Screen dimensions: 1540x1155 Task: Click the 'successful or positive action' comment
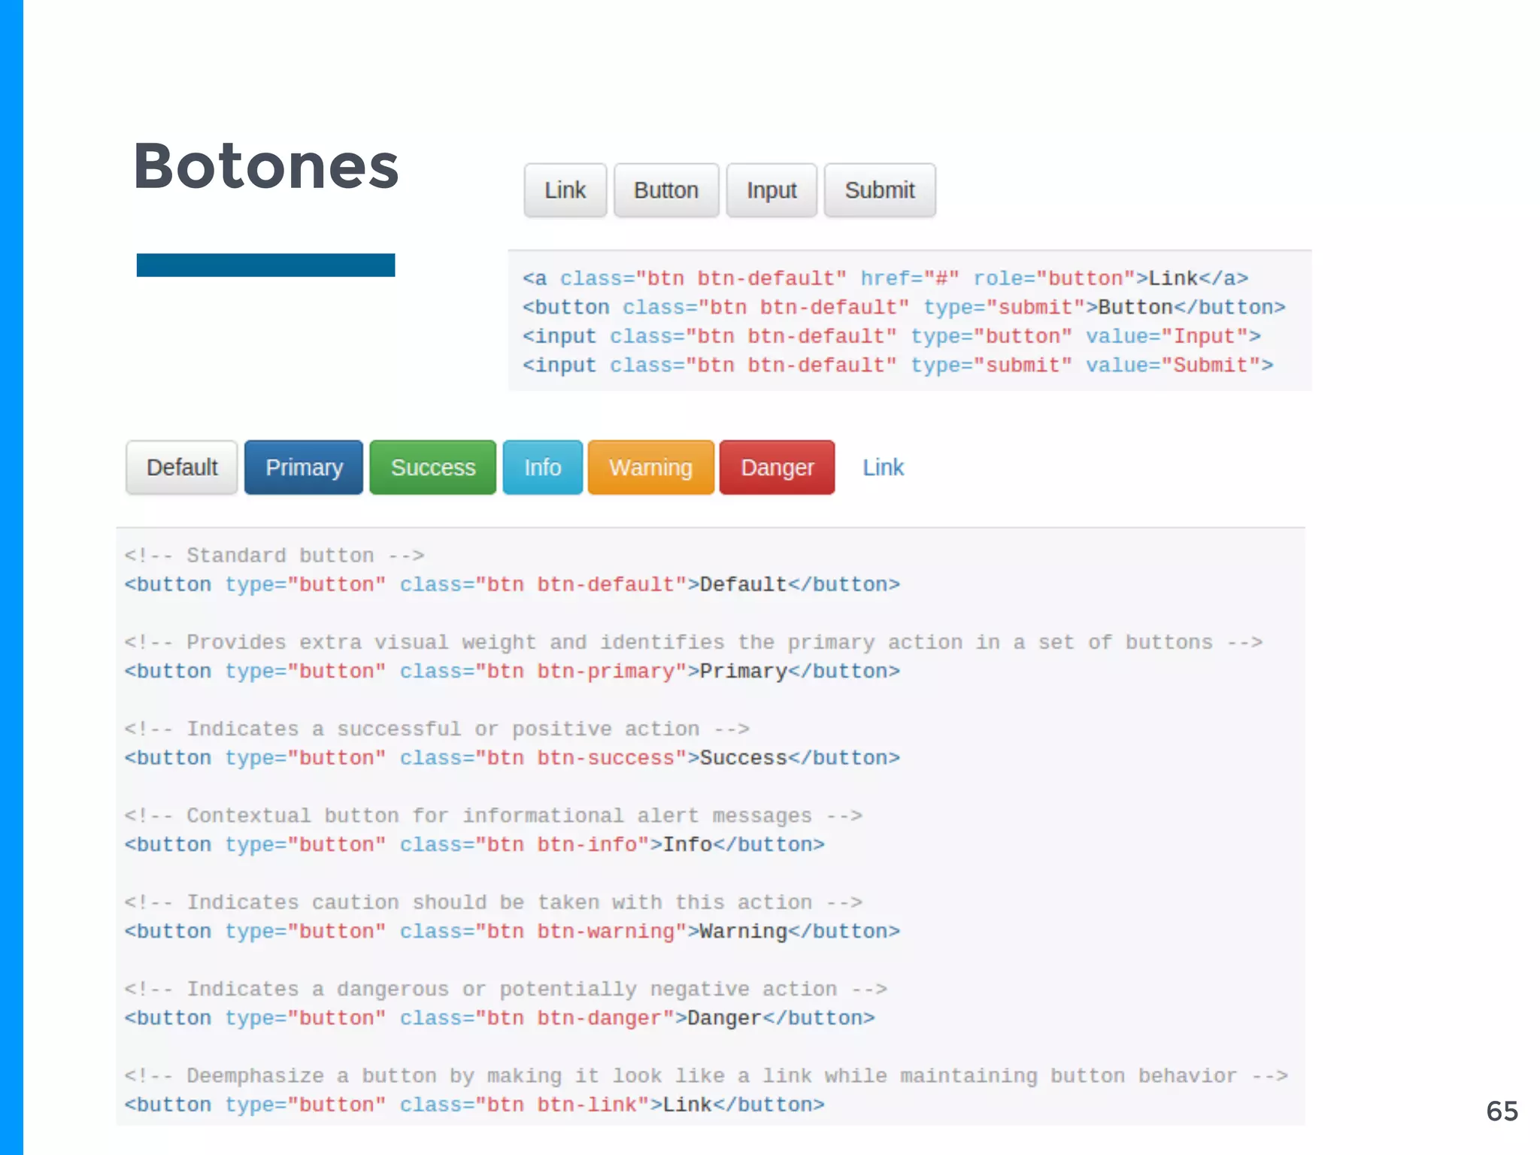coord(437,729)
